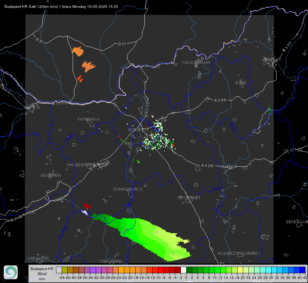Click the BUDAPEST city label
308x283 pixels.
pos(138,130)
